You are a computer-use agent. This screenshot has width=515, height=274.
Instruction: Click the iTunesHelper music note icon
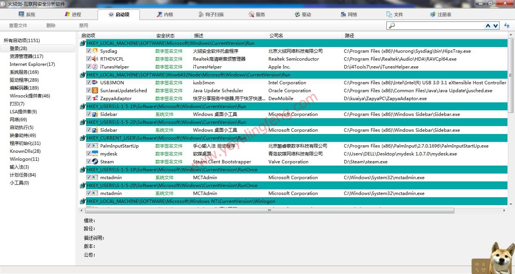pos(95,67)
